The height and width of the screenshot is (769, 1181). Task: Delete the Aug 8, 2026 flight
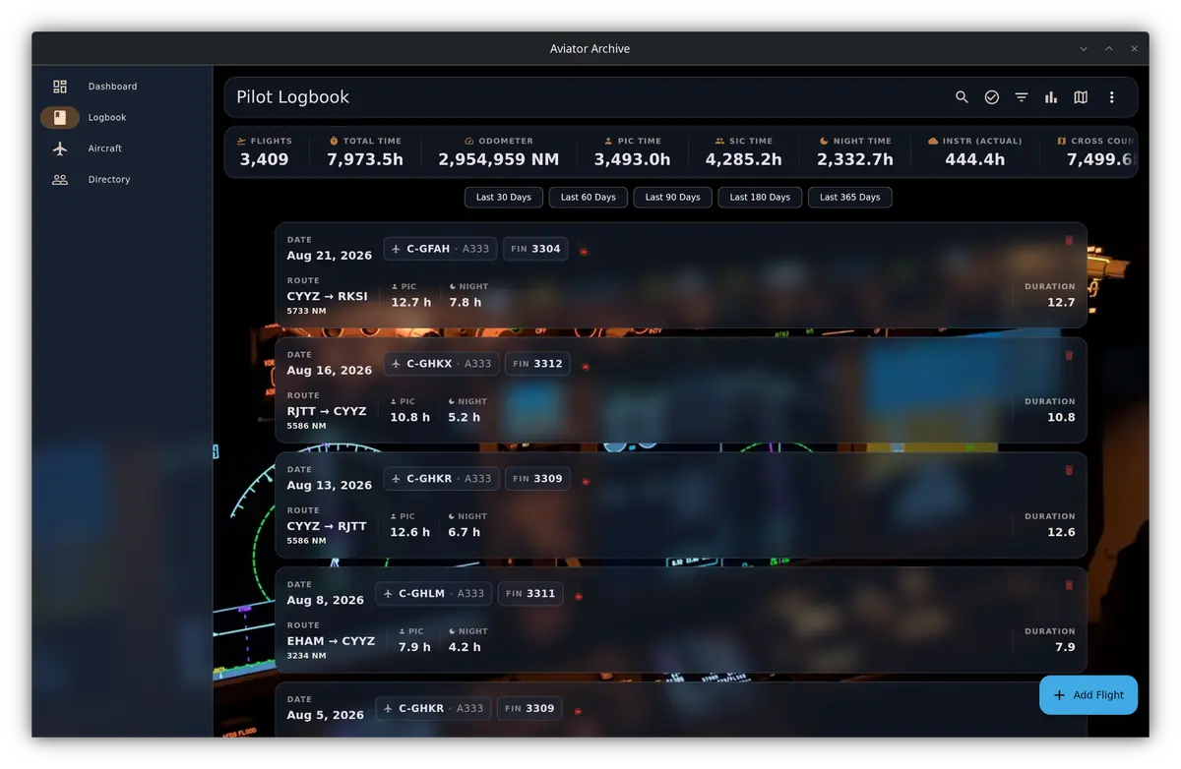[x=1070, y=586]
